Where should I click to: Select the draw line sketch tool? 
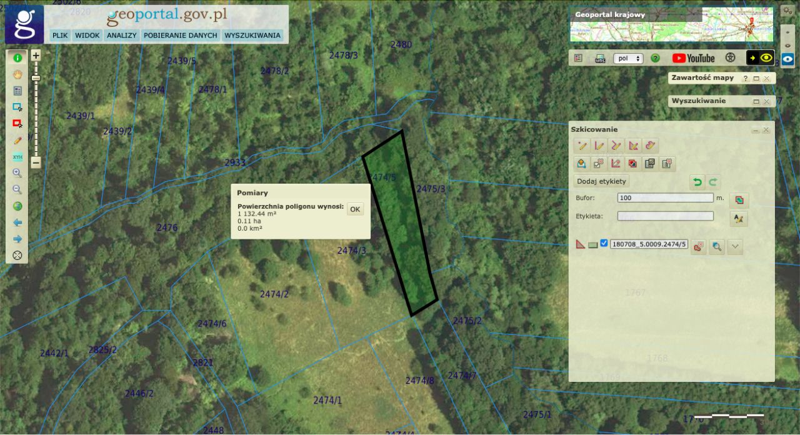(599, 146)
